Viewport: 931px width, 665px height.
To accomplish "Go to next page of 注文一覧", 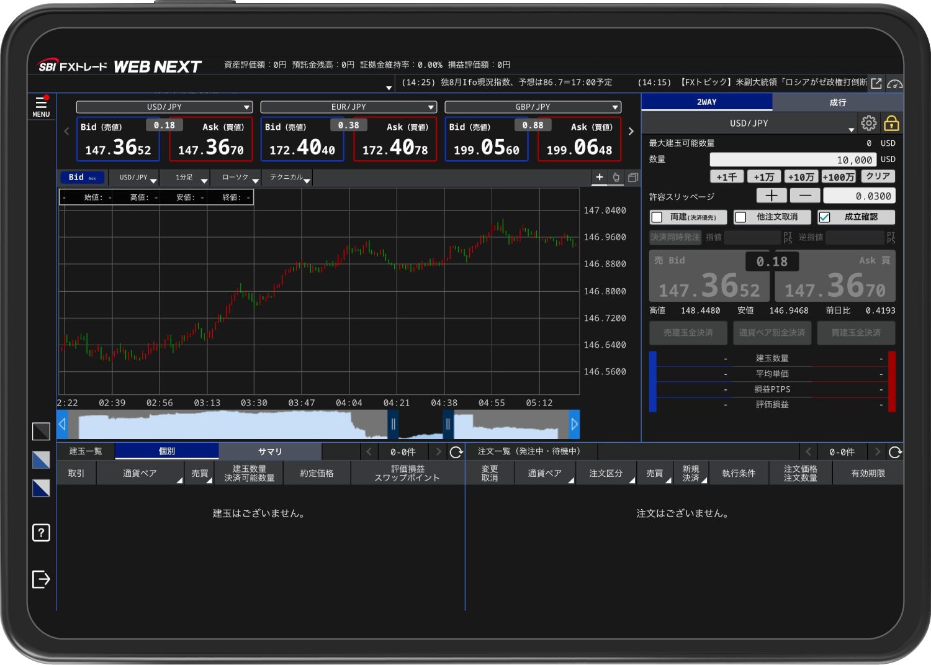I will point(877,452).
